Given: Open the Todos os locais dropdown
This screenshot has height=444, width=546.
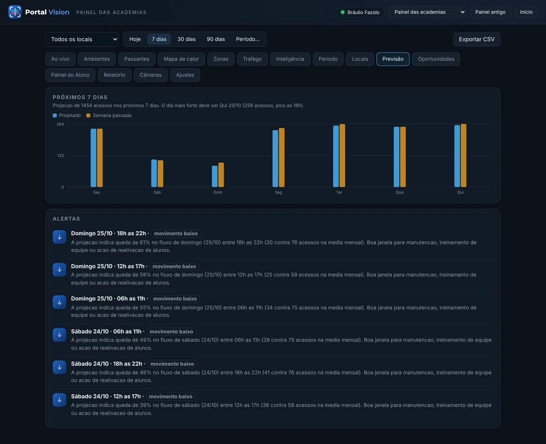Looking at the screenshot, I should coord(82,39).
